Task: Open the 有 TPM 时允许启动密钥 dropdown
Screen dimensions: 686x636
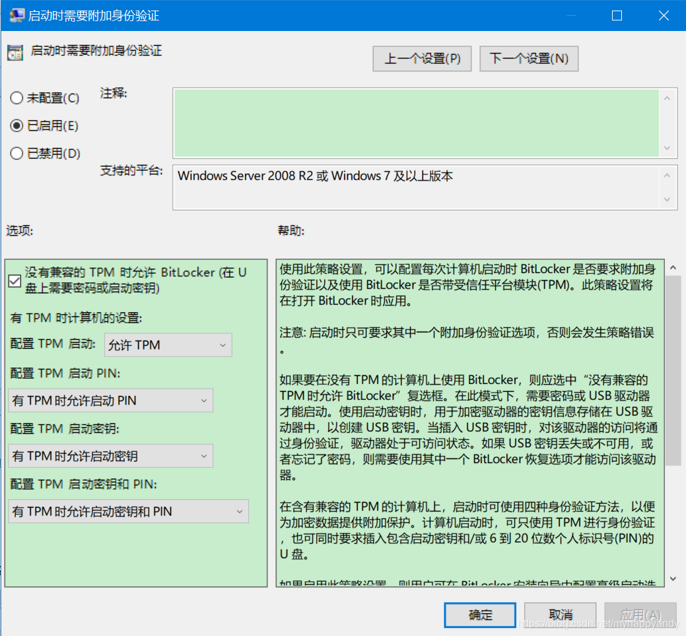Action: pos(111,456)
